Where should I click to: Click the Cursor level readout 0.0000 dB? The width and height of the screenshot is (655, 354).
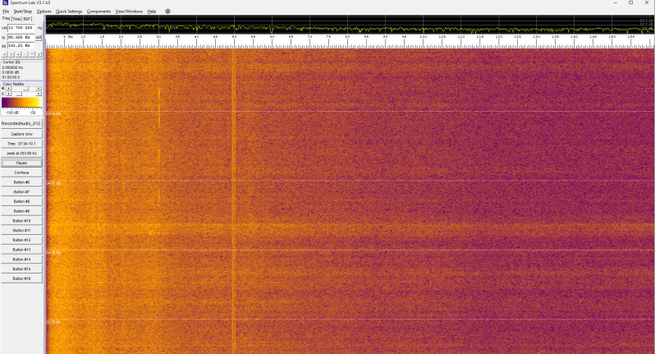[11, 72]
